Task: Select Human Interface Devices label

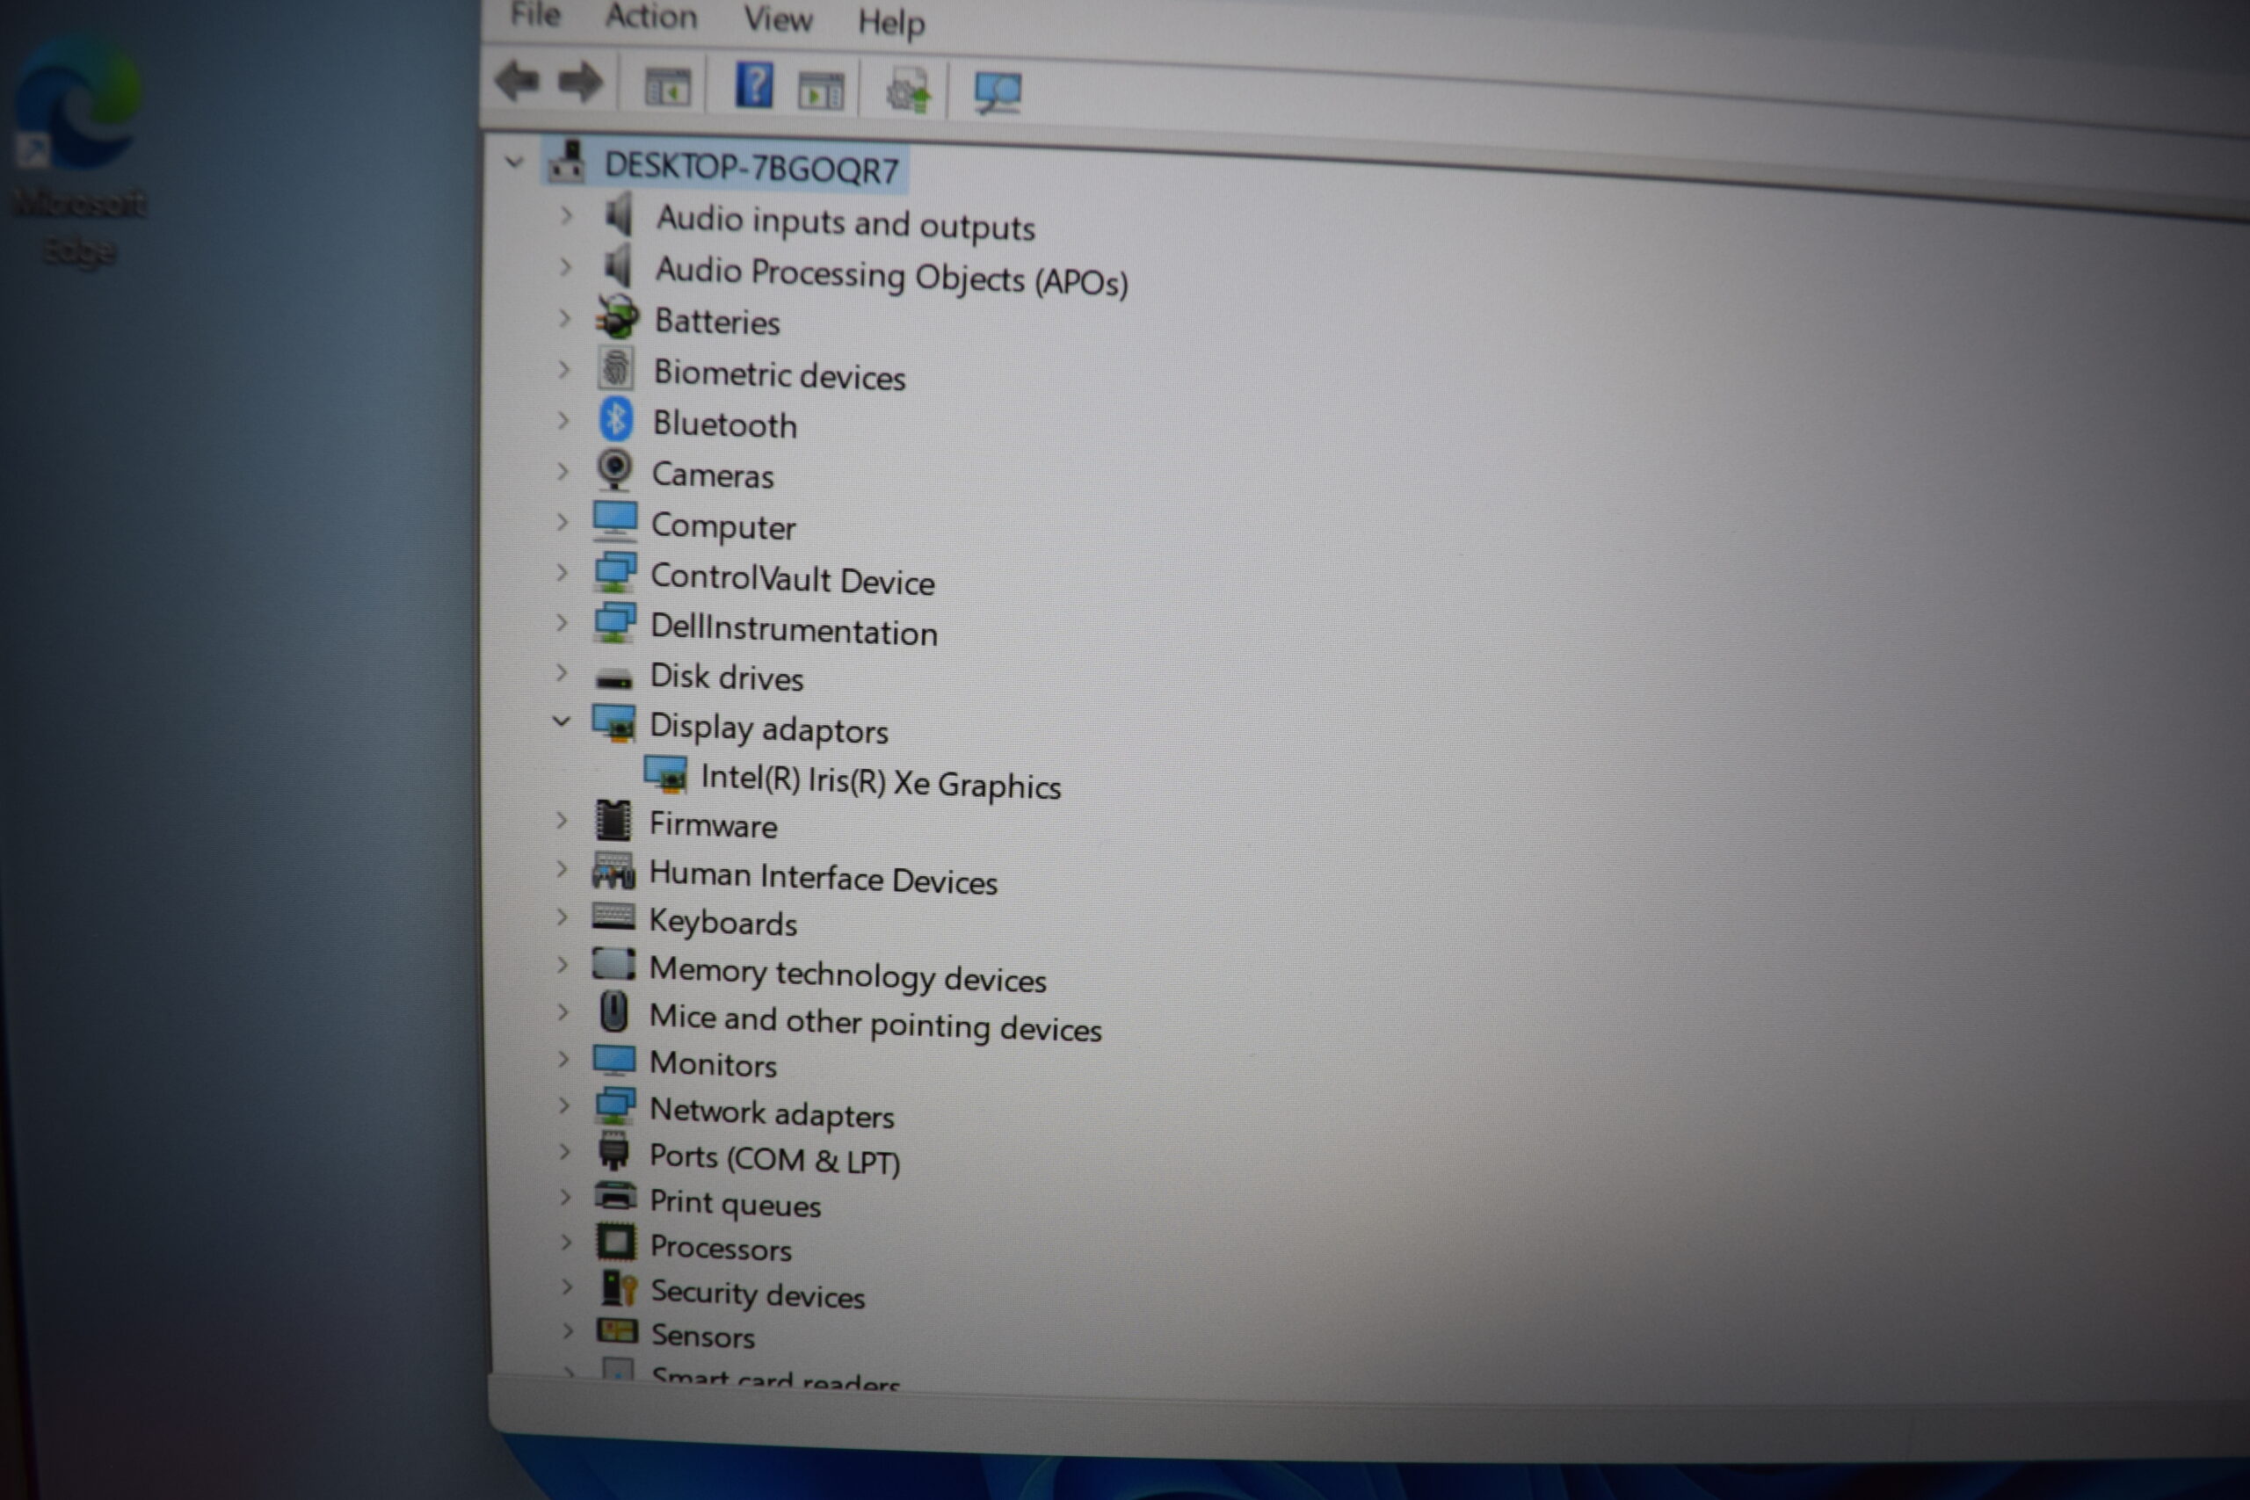Action: pos(823,877)
